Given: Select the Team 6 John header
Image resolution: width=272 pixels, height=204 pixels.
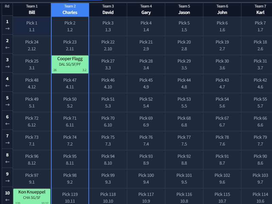Looking at the screenshot, I should coord(222,10).
